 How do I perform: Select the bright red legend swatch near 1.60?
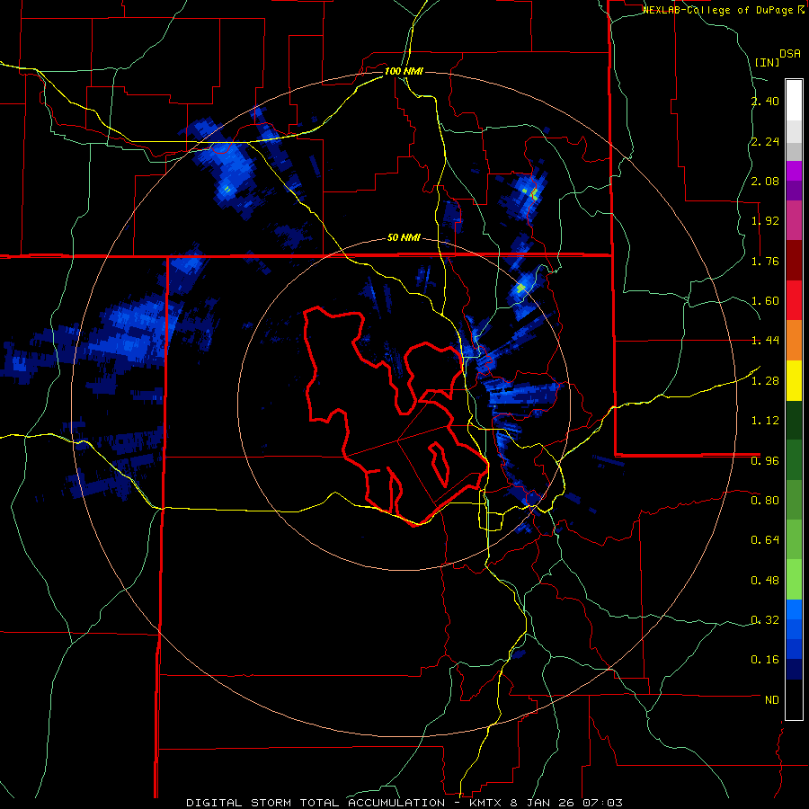pyautogui.click(x=794, y=301)
